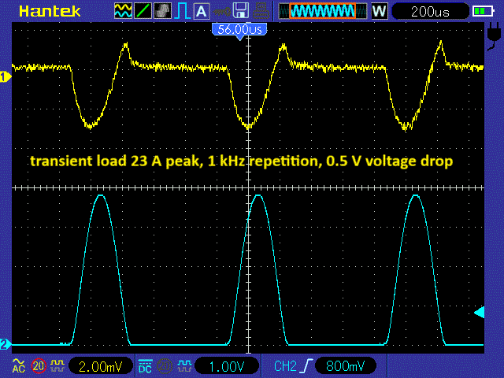The image size is (504, 378).
Task: Click the battery level indicator
Action: pos(483,12)
